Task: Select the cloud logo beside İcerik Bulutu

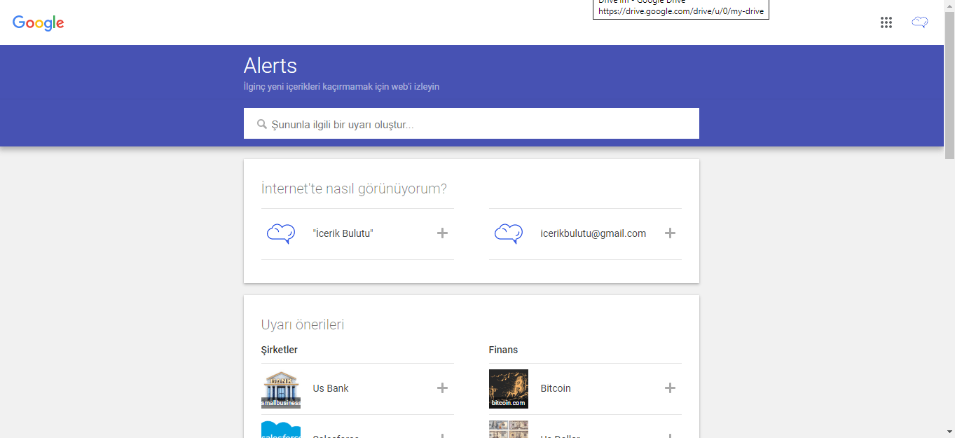Action: 280,233
